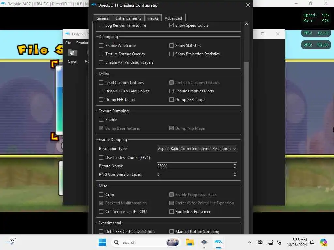Enable Defer EFB Cache Invalidation
Viewport: 334px width, 250px height.
(x=101, y=231)
